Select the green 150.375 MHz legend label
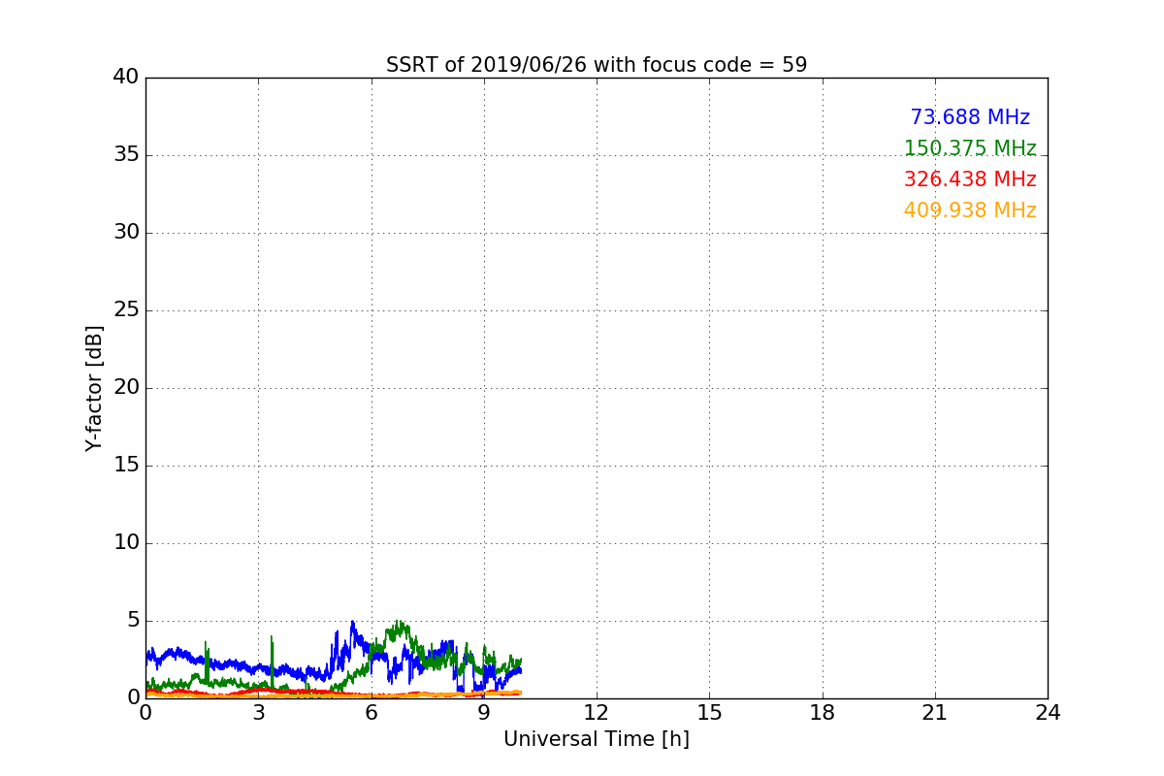Screen dimensions: 1164x776 (x=970, y=148)
